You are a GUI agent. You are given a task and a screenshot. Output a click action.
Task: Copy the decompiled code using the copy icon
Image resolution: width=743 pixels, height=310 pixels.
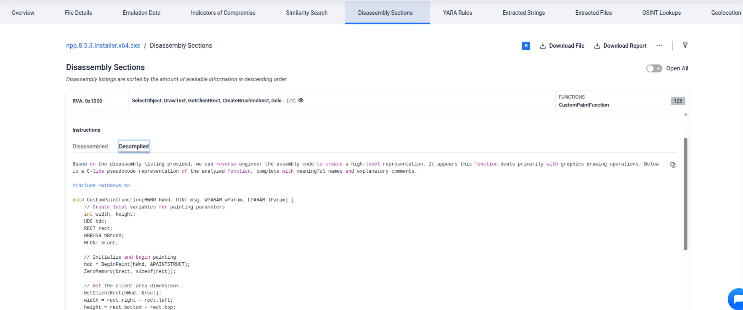(673, 165)
